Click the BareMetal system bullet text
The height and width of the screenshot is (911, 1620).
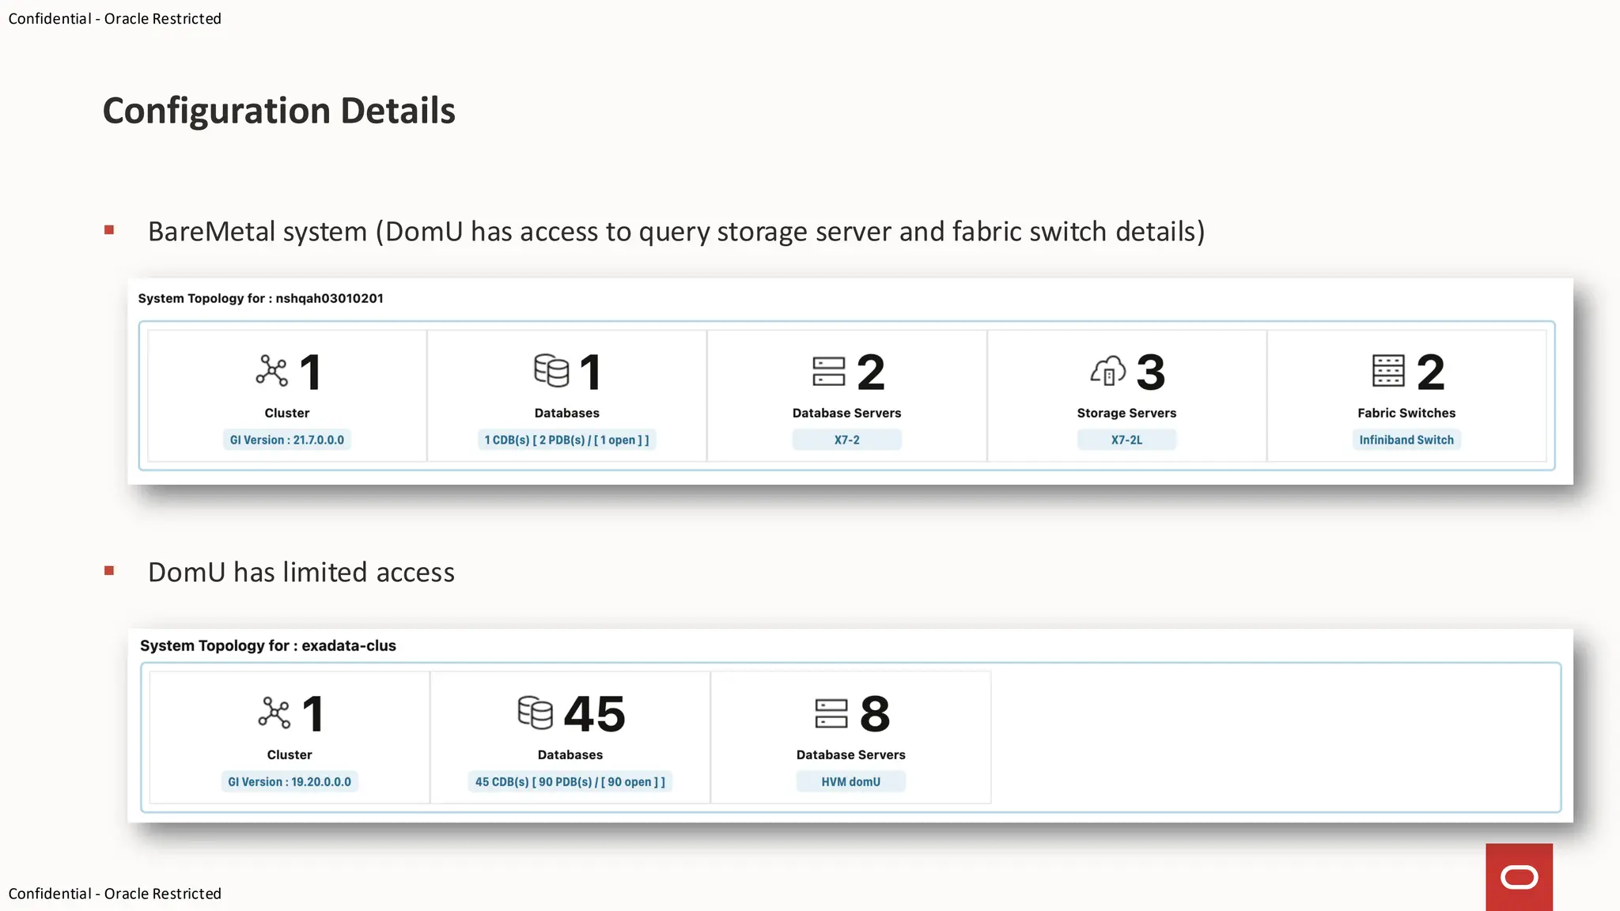(676, 232)
